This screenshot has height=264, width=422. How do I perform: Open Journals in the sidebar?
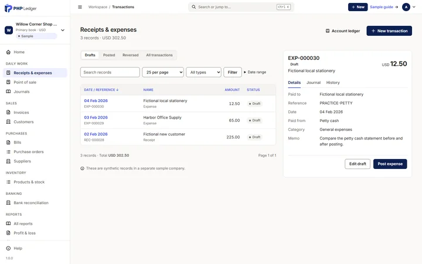coord(35,92)
